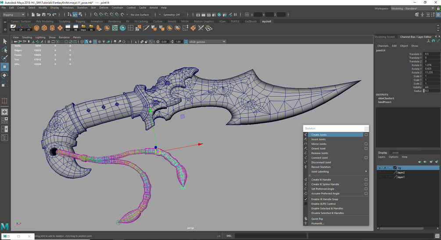Click the Hist shelf button

(13, 28)
